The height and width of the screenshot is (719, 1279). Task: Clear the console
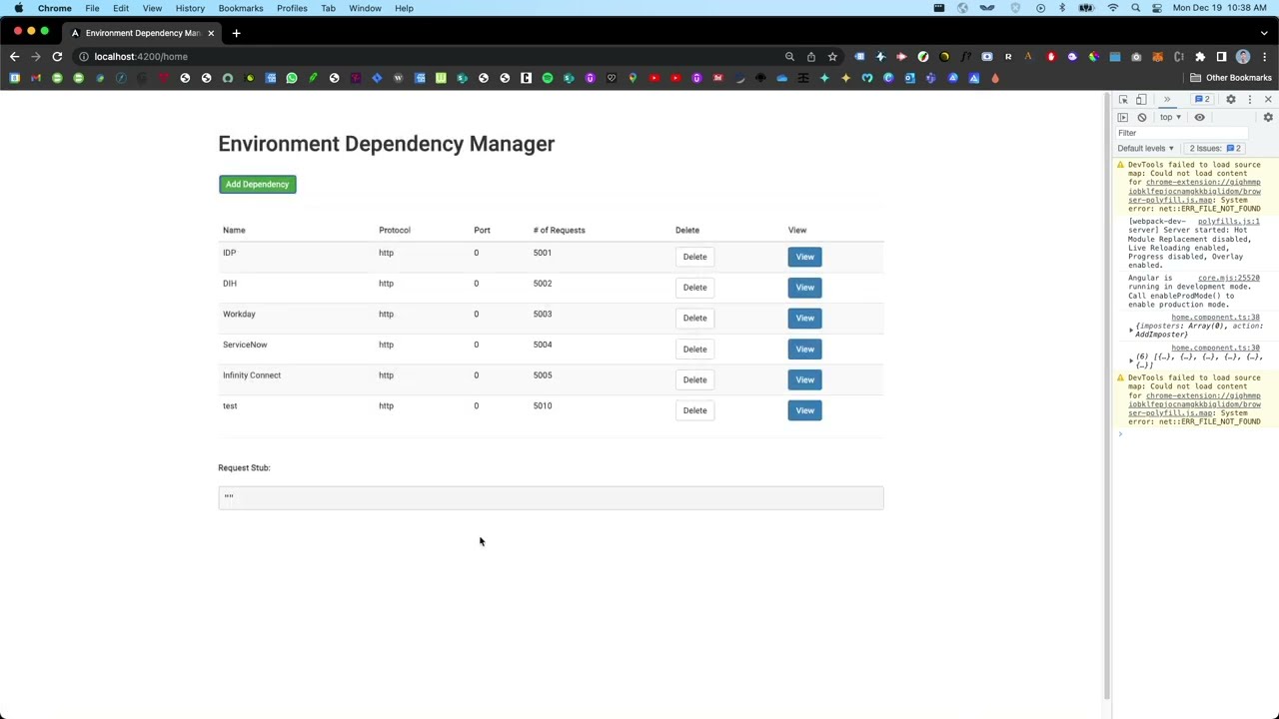click(1142, 117)
